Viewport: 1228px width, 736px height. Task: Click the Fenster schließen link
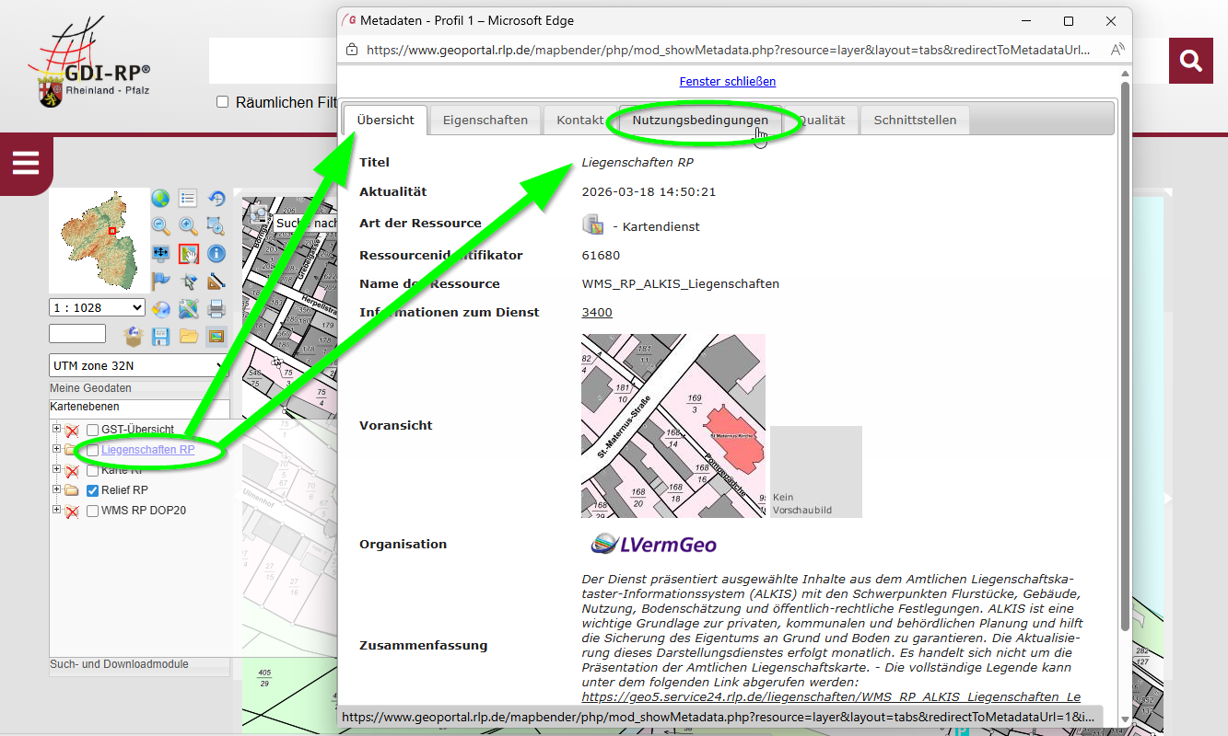727,82
